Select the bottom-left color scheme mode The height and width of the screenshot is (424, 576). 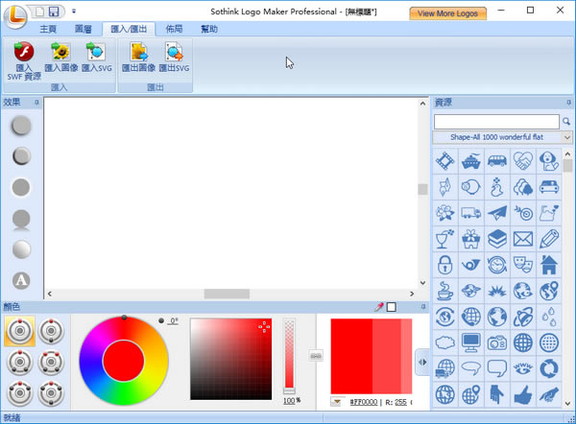click(x=20, y=393)
